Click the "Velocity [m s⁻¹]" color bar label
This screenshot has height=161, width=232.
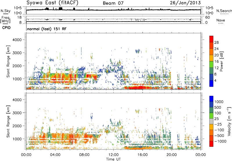[229, 121]
